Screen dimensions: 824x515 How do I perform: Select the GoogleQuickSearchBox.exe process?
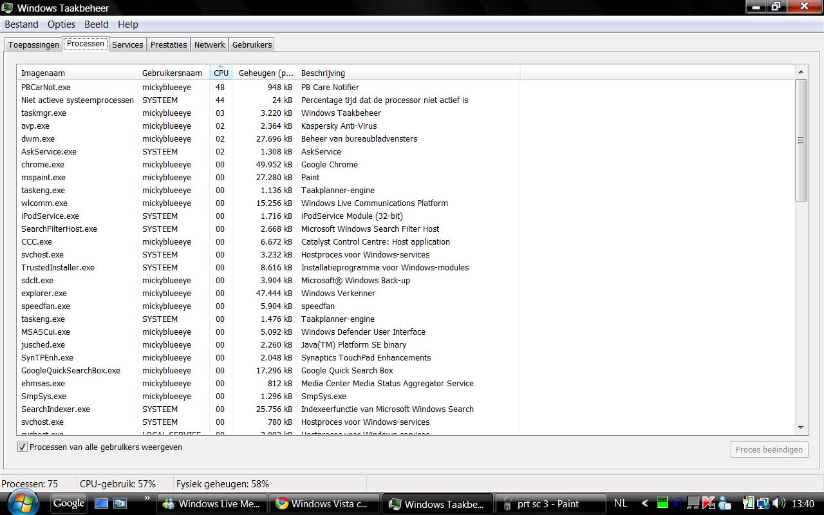coord(268,370)
